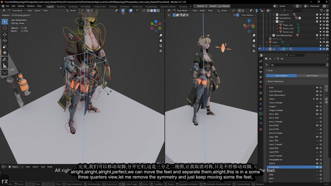The width and height of the screenshot is (331, 186).
Task: Select the Annotate pencil tool
Action: tap(5, 59)
